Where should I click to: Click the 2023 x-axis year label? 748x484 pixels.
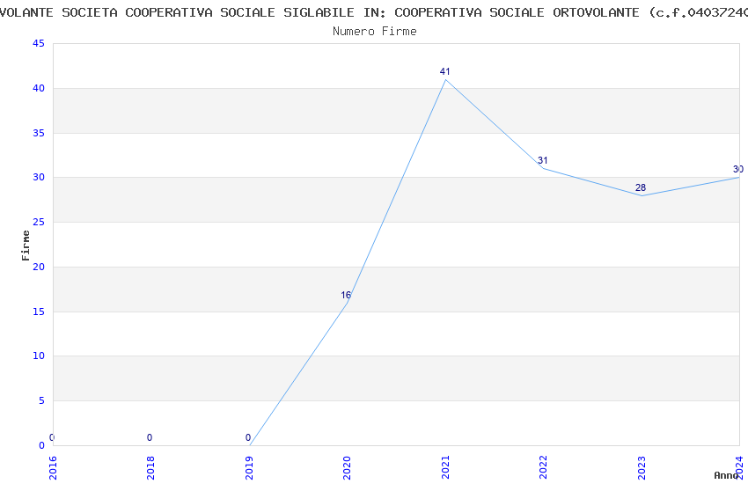[642, 467]
